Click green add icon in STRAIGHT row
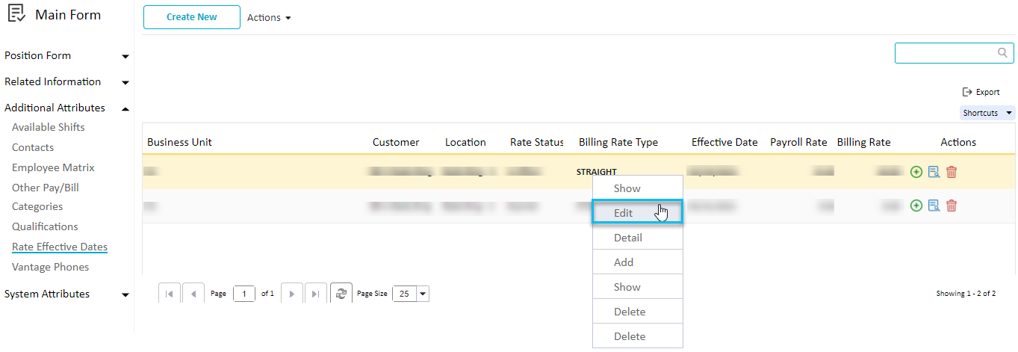Image resolution: width=1018 pixels, height=352 pixels. pyautogui.click(x=916, y=172)
